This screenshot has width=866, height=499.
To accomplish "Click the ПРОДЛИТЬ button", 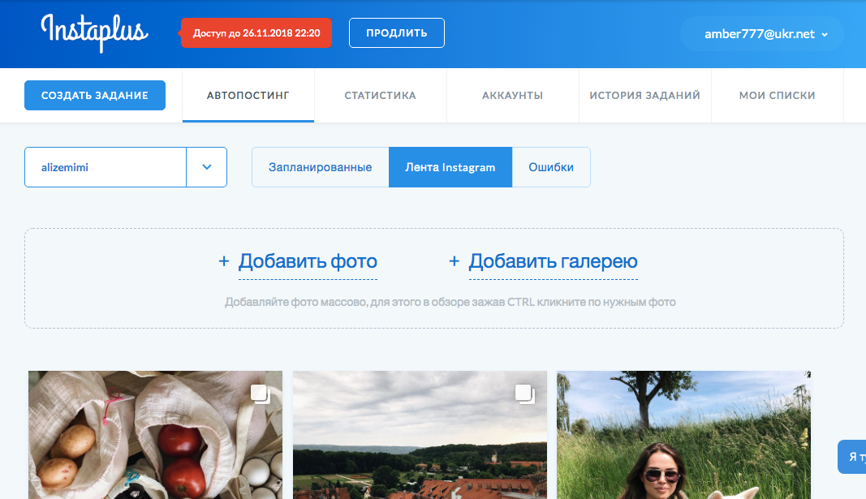I will pos(396,32).
